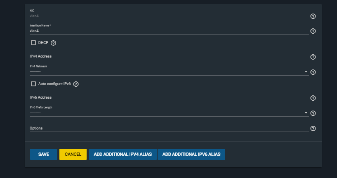Show help tooltip for DHCP option
The image size is (337, 178).
coord(53,43)
